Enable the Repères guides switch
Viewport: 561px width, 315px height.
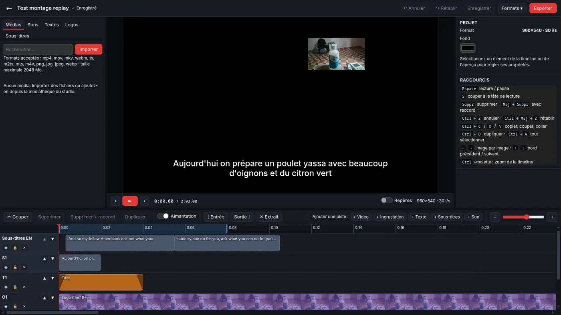click(x=386, y=200)
